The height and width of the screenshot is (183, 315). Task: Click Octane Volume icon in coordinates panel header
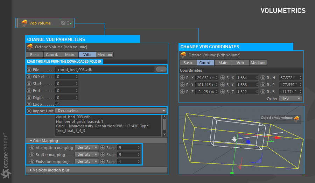coord(183,55)
